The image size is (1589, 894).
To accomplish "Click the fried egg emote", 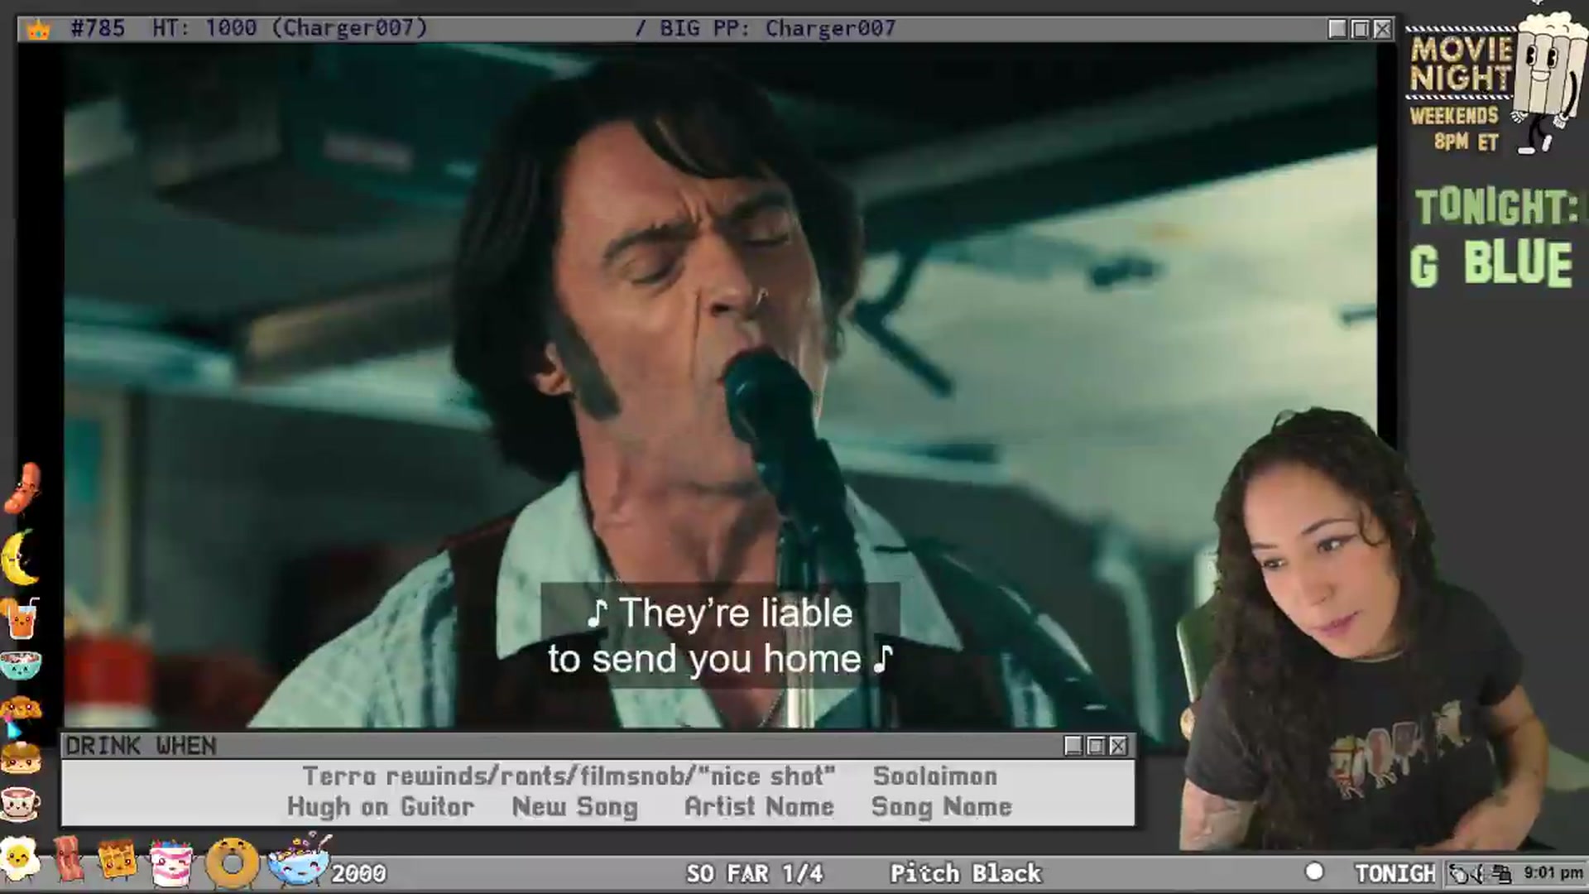I will 20,858.
